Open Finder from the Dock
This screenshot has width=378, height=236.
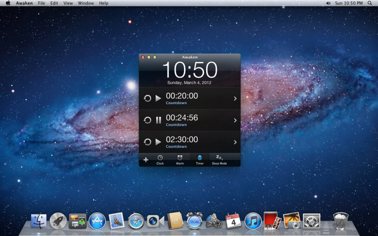point(39,220)
